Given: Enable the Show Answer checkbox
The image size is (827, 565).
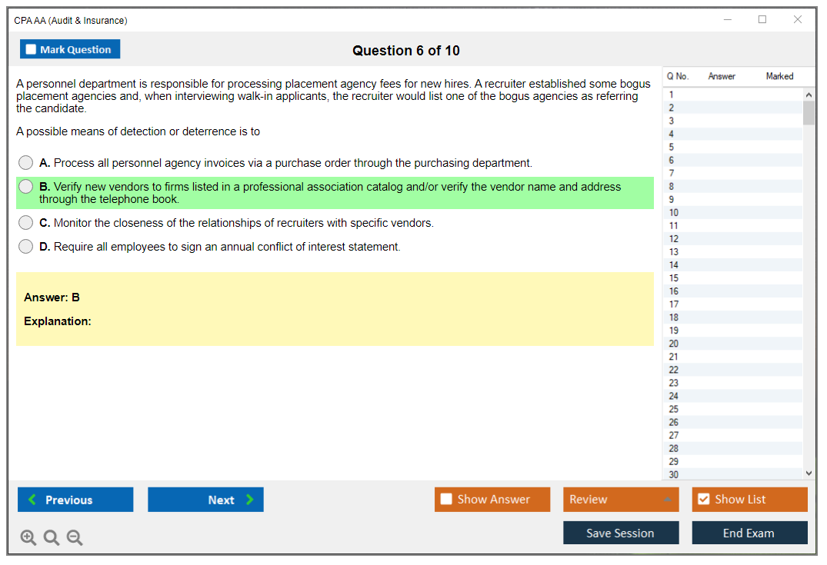Looking at the screenshot, I should (446, 500).
